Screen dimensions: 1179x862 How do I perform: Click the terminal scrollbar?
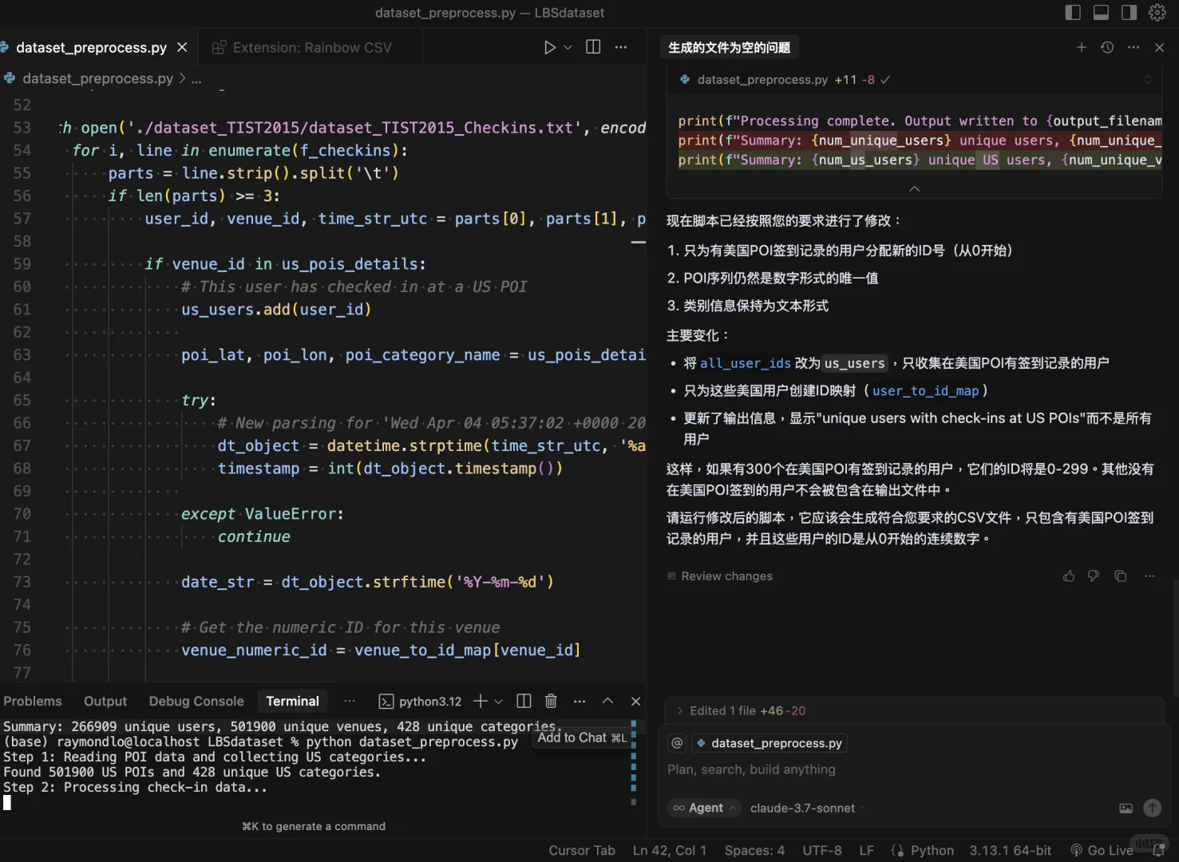(x=634, y=763)
